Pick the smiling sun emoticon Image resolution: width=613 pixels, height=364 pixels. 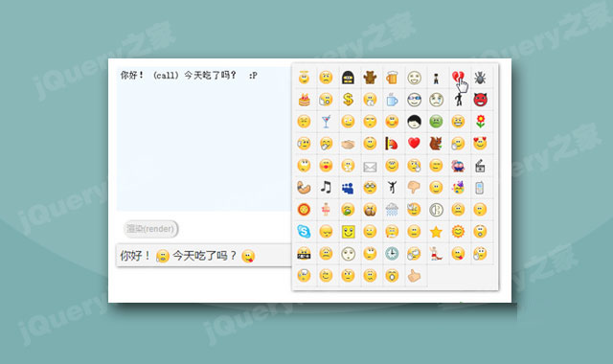[458, 232]
